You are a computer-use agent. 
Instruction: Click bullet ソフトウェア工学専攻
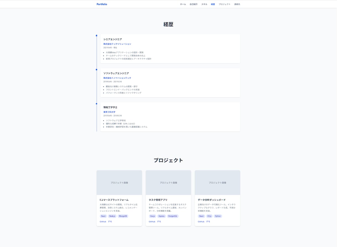pos(116,121)
